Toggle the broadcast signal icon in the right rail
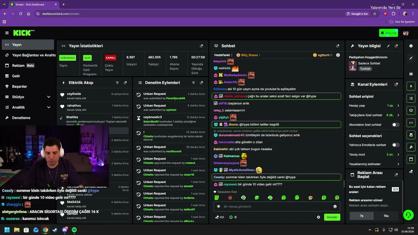 (411, 123)
